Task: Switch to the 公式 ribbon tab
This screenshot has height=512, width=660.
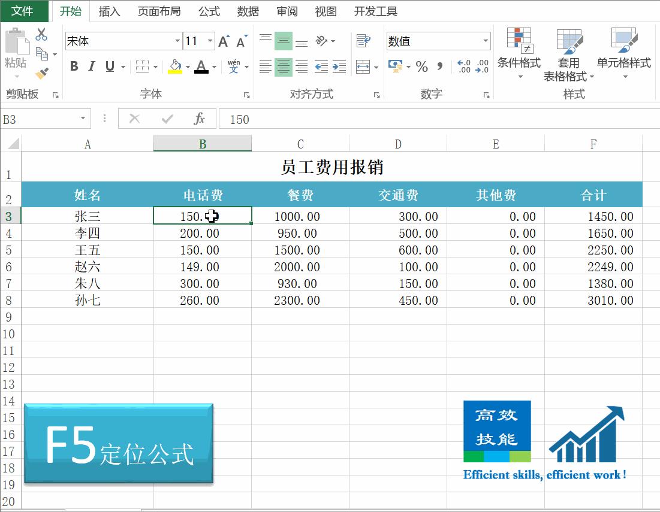Action: pos(209,11)
